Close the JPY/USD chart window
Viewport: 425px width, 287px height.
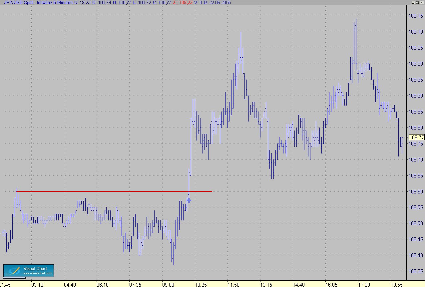coord(422,2)
